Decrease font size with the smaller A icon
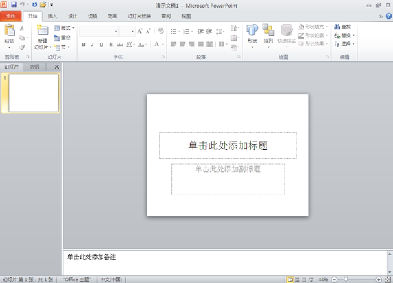393x283 pixels. pos(148,31)
